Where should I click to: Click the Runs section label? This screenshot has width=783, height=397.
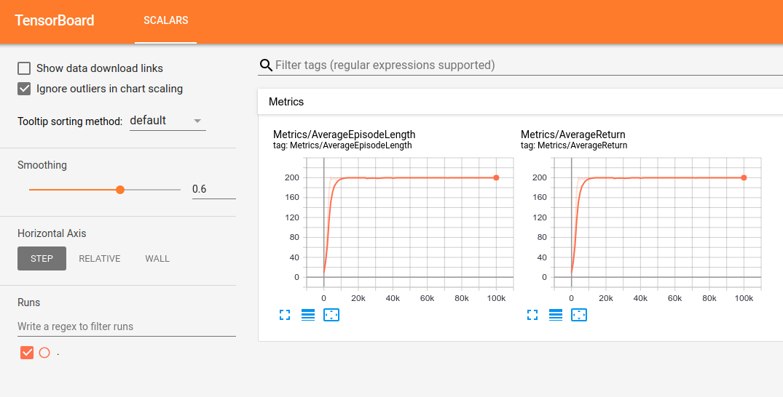(x=28, y=302)
